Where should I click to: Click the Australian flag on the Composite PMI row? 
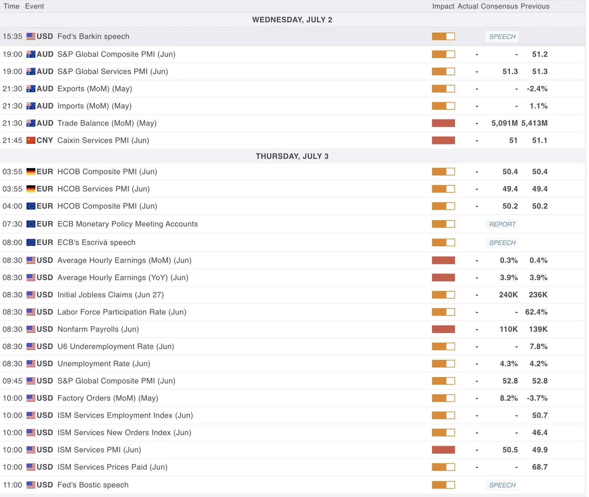(x=31, y=54)
